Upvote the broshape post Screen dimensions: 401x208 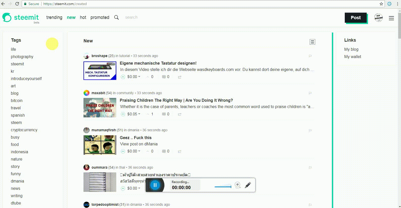pos(123,77)
